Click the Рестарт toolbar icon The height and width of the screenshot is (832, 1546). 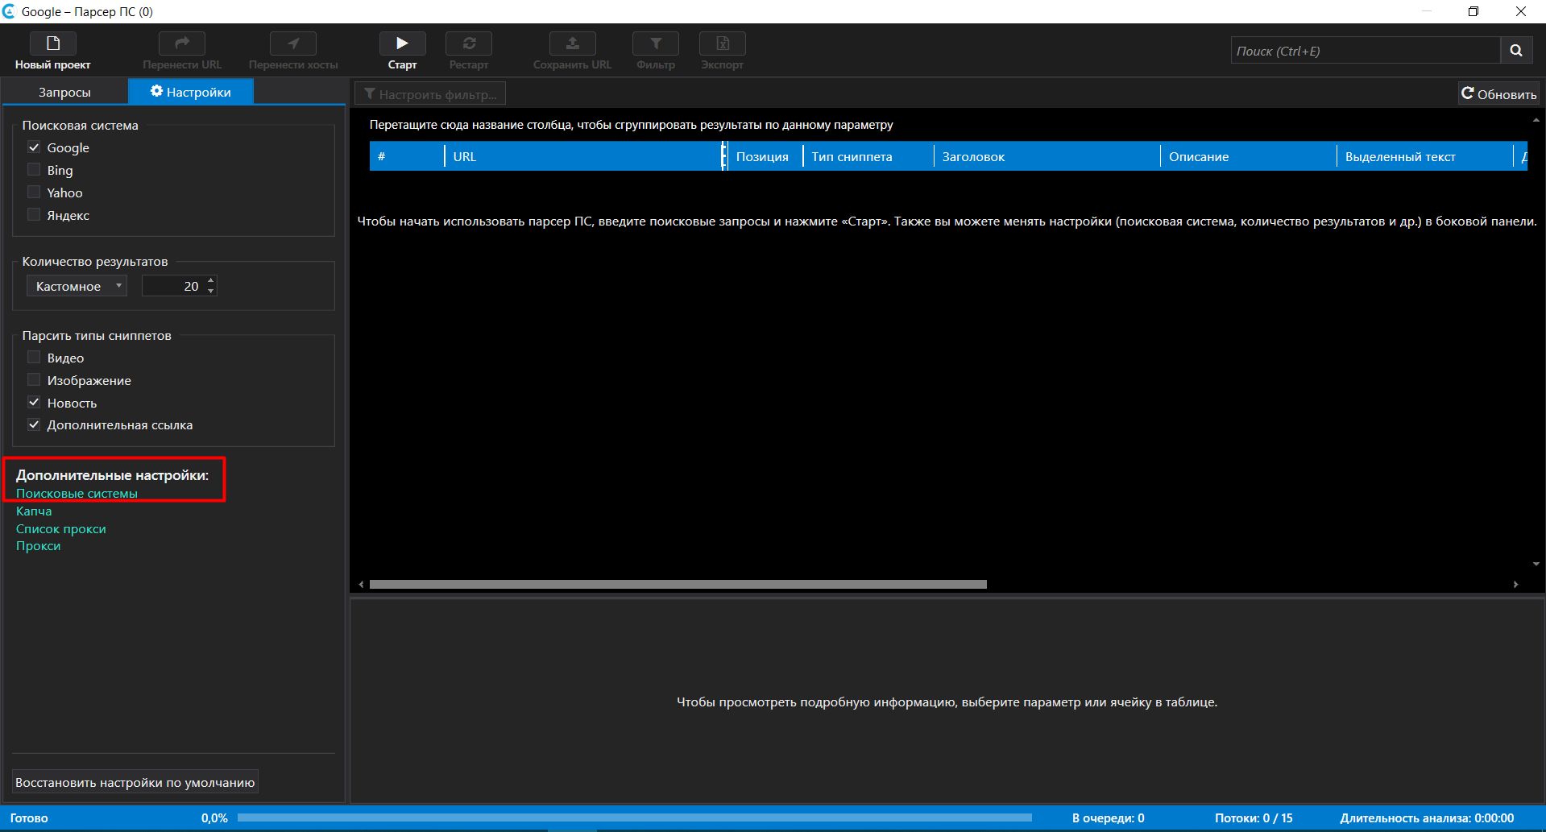[x=469, y=43]
